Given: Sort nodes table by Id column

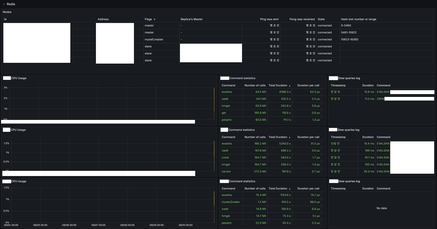Looking at the screenshot, I should pyautogui.click(x=5, y=19).
